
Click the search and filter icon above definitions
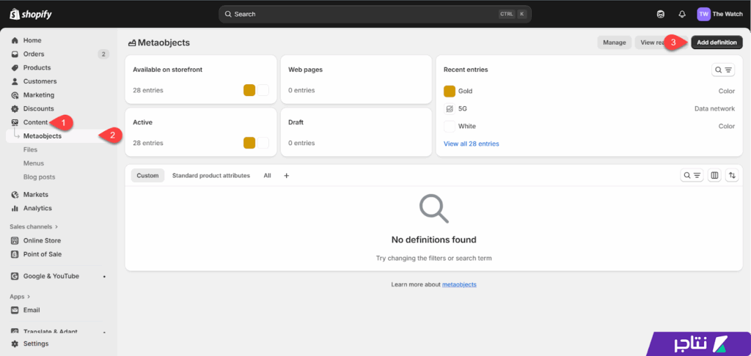coord(692,176)
